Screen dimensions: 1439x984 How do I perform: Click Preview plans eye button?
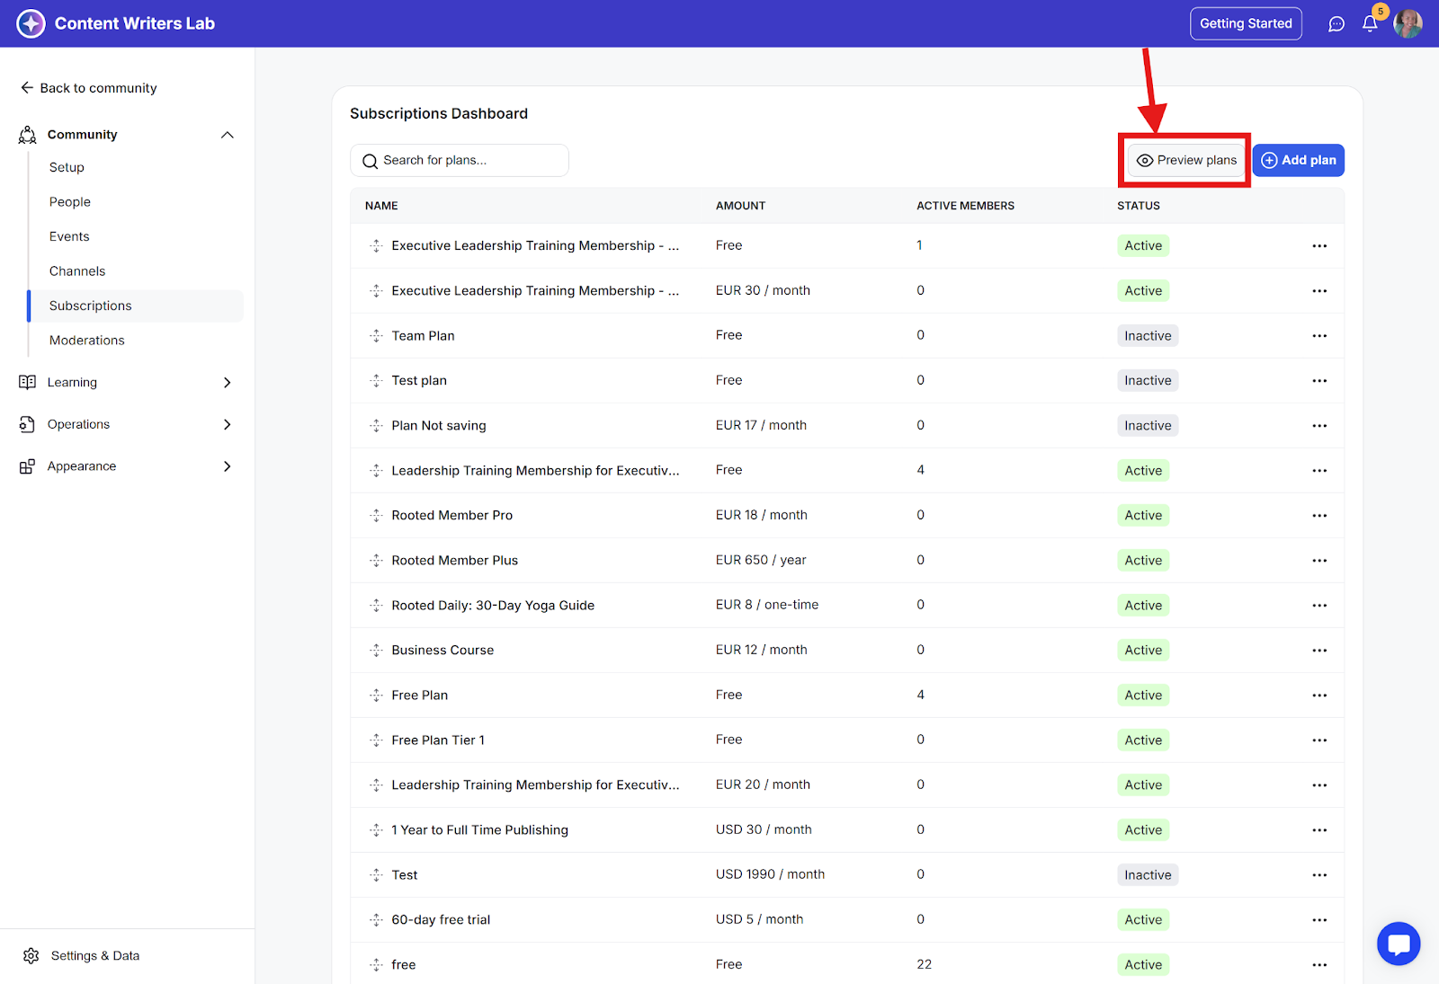tap(1186, 160)
